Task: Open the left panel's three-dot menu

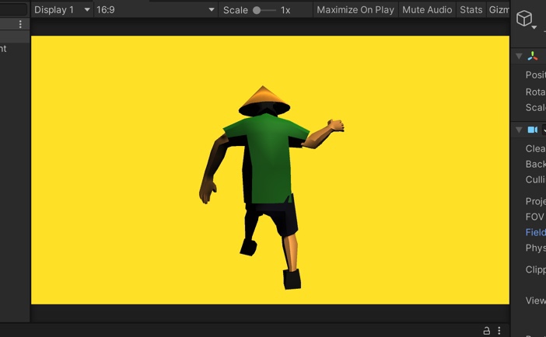Action: [x=20, y=25]
